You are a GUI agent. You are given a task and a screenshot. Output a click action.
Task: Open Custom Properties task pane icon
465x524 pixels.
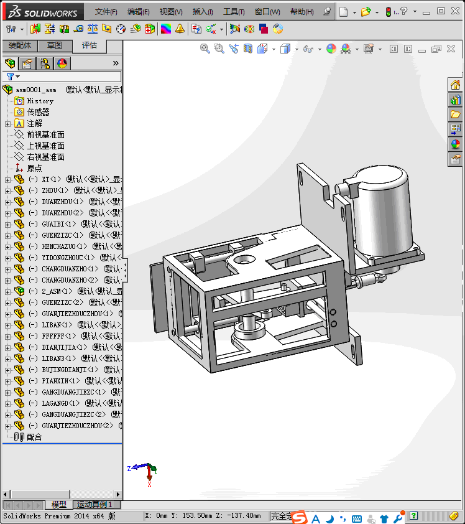[x=455, y=159]
